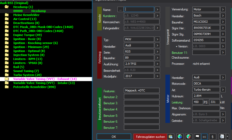This screenshot has height=140, width=232.
Task: Click the ellipsis button next to Name
Action: 120,10
